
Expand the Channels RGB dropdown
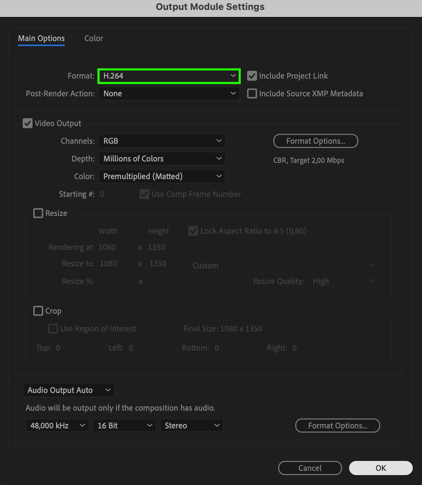[x=162, y=141]
